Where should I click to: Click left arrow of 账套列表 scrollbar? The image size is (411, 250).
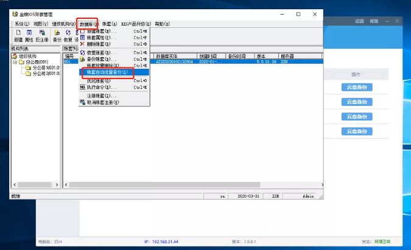[66, 184]
